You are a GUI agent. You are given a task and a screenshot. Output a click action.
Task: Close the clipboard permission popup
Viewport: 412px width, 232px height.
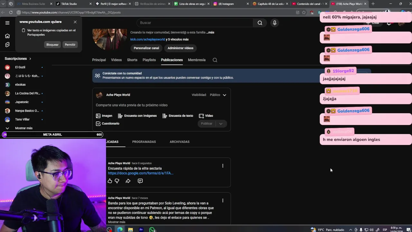tap(75, 22)
